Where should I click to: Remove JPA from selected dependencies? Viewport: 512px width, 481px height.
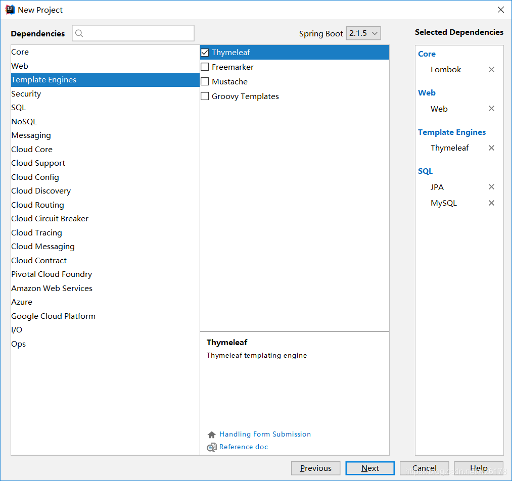pos(491,186)
